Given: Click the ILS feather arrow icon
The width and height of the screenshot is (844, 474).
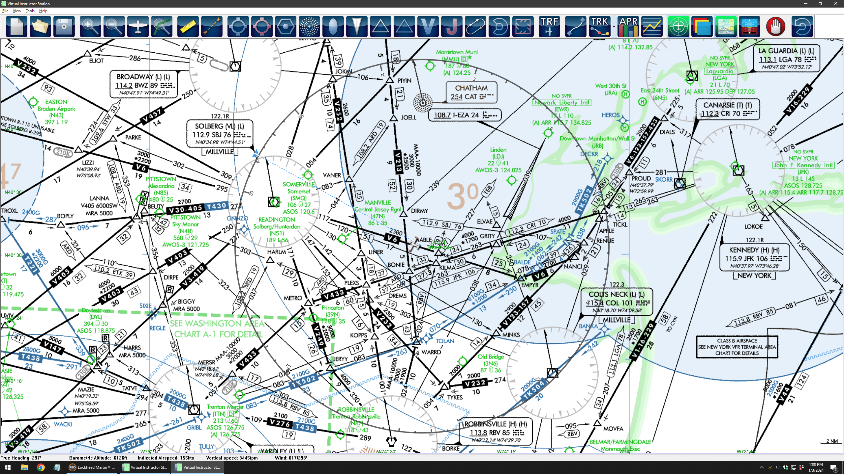Looking at the screenshot, I should pyautogui.click(x=357, y=26).
